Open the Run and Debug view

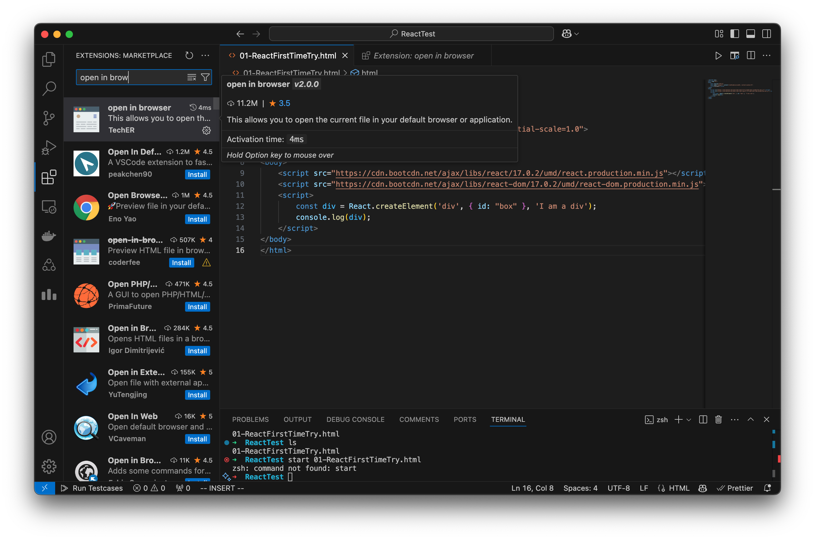[x=49, y=147]
